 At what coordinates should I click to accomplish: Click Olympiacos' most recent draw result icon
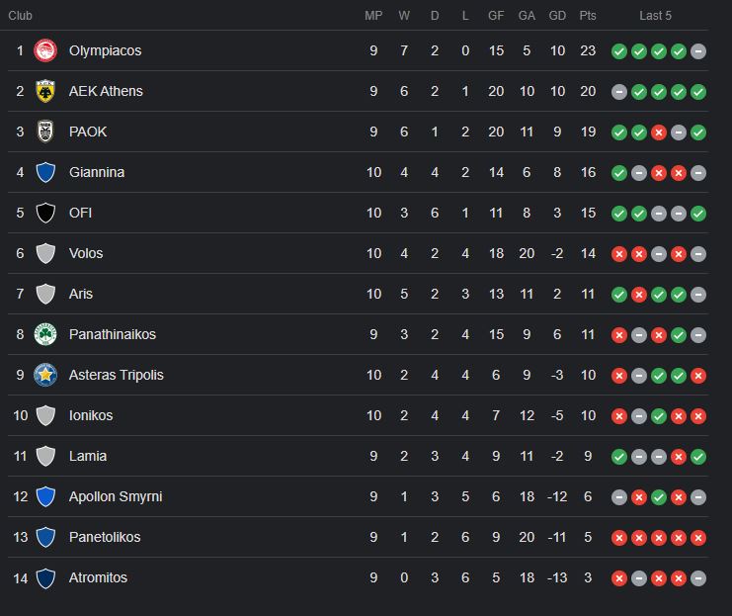(x=698, y=51)
